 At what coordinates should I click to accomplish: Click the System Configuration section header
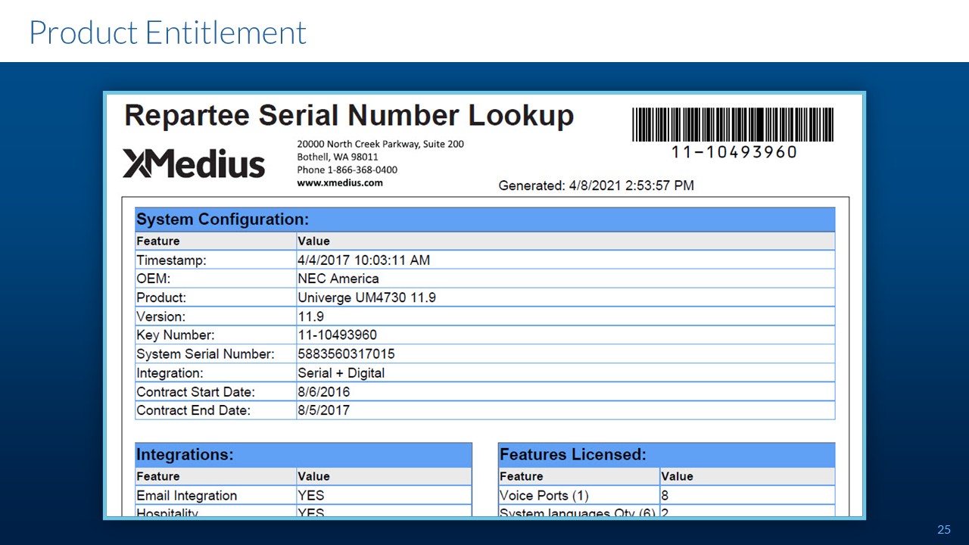pyautogui.click(x=223, y=220)
